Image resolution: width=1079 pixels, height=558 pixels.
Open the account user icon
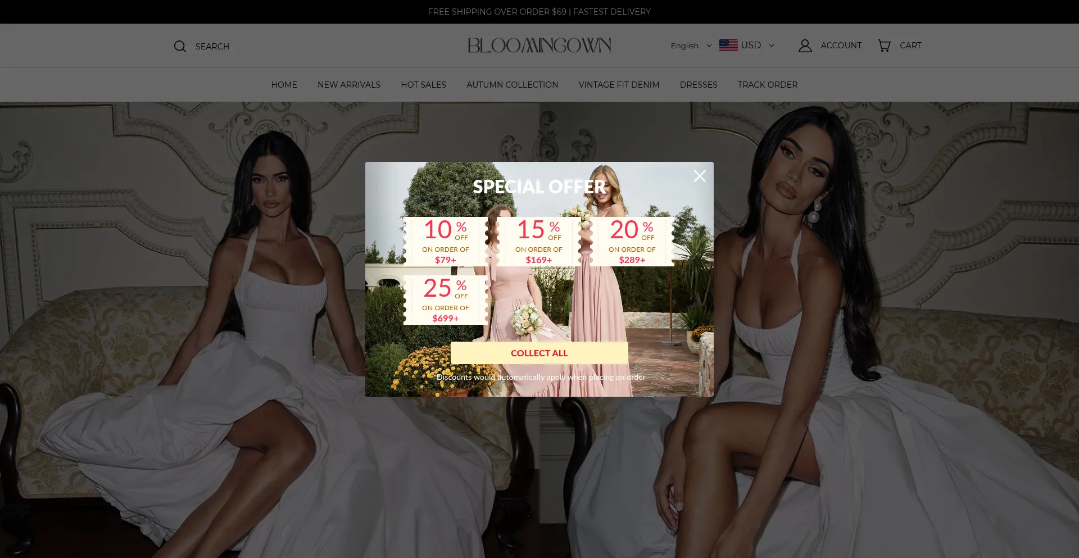[805, 46]
